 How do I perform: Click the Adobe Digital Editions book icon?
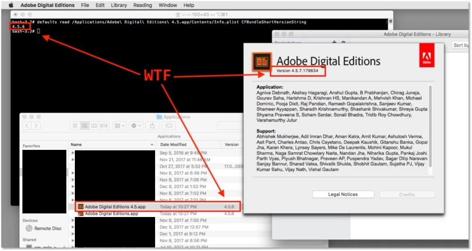[x=262, y=62]
